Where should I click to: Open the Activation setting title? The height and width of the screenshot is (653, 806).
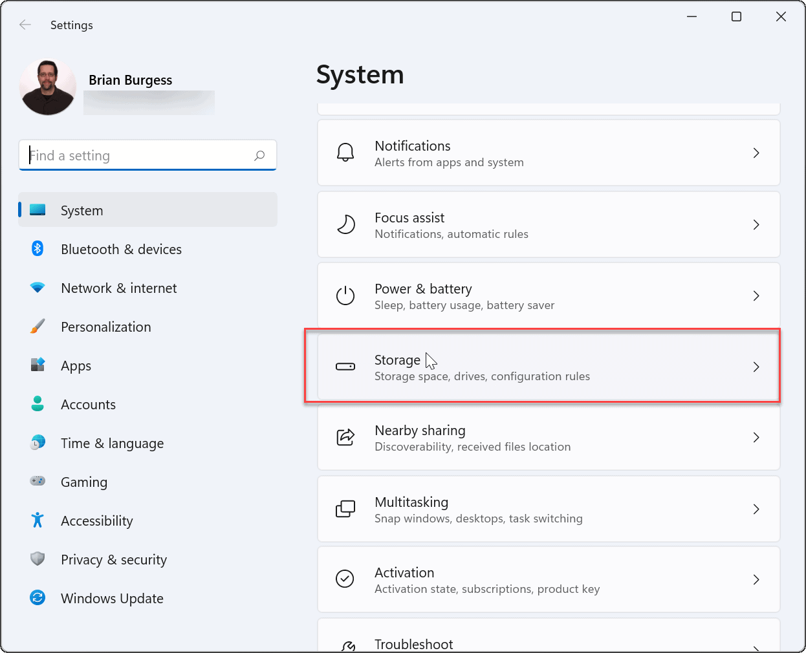(x=404, y=573)
